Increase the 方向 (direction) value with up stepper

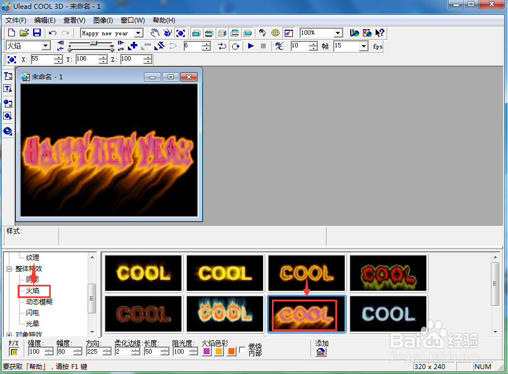point(107,349)
